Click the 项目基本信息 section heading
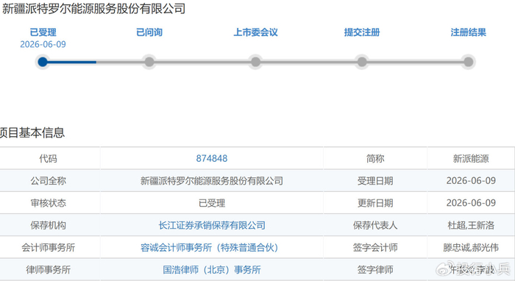 [x=32, y=132]
